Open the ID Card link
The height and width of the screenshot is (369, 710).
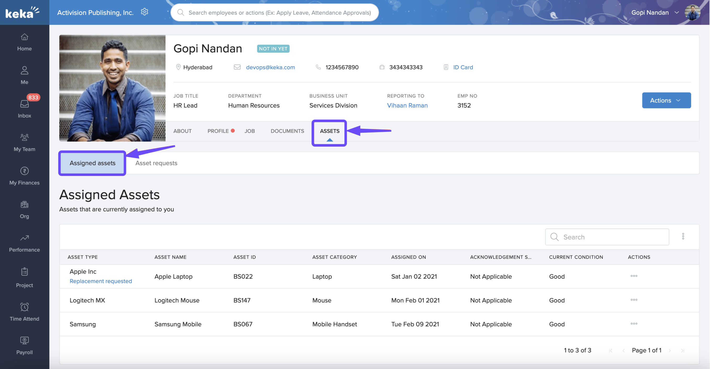click(462, 67)
